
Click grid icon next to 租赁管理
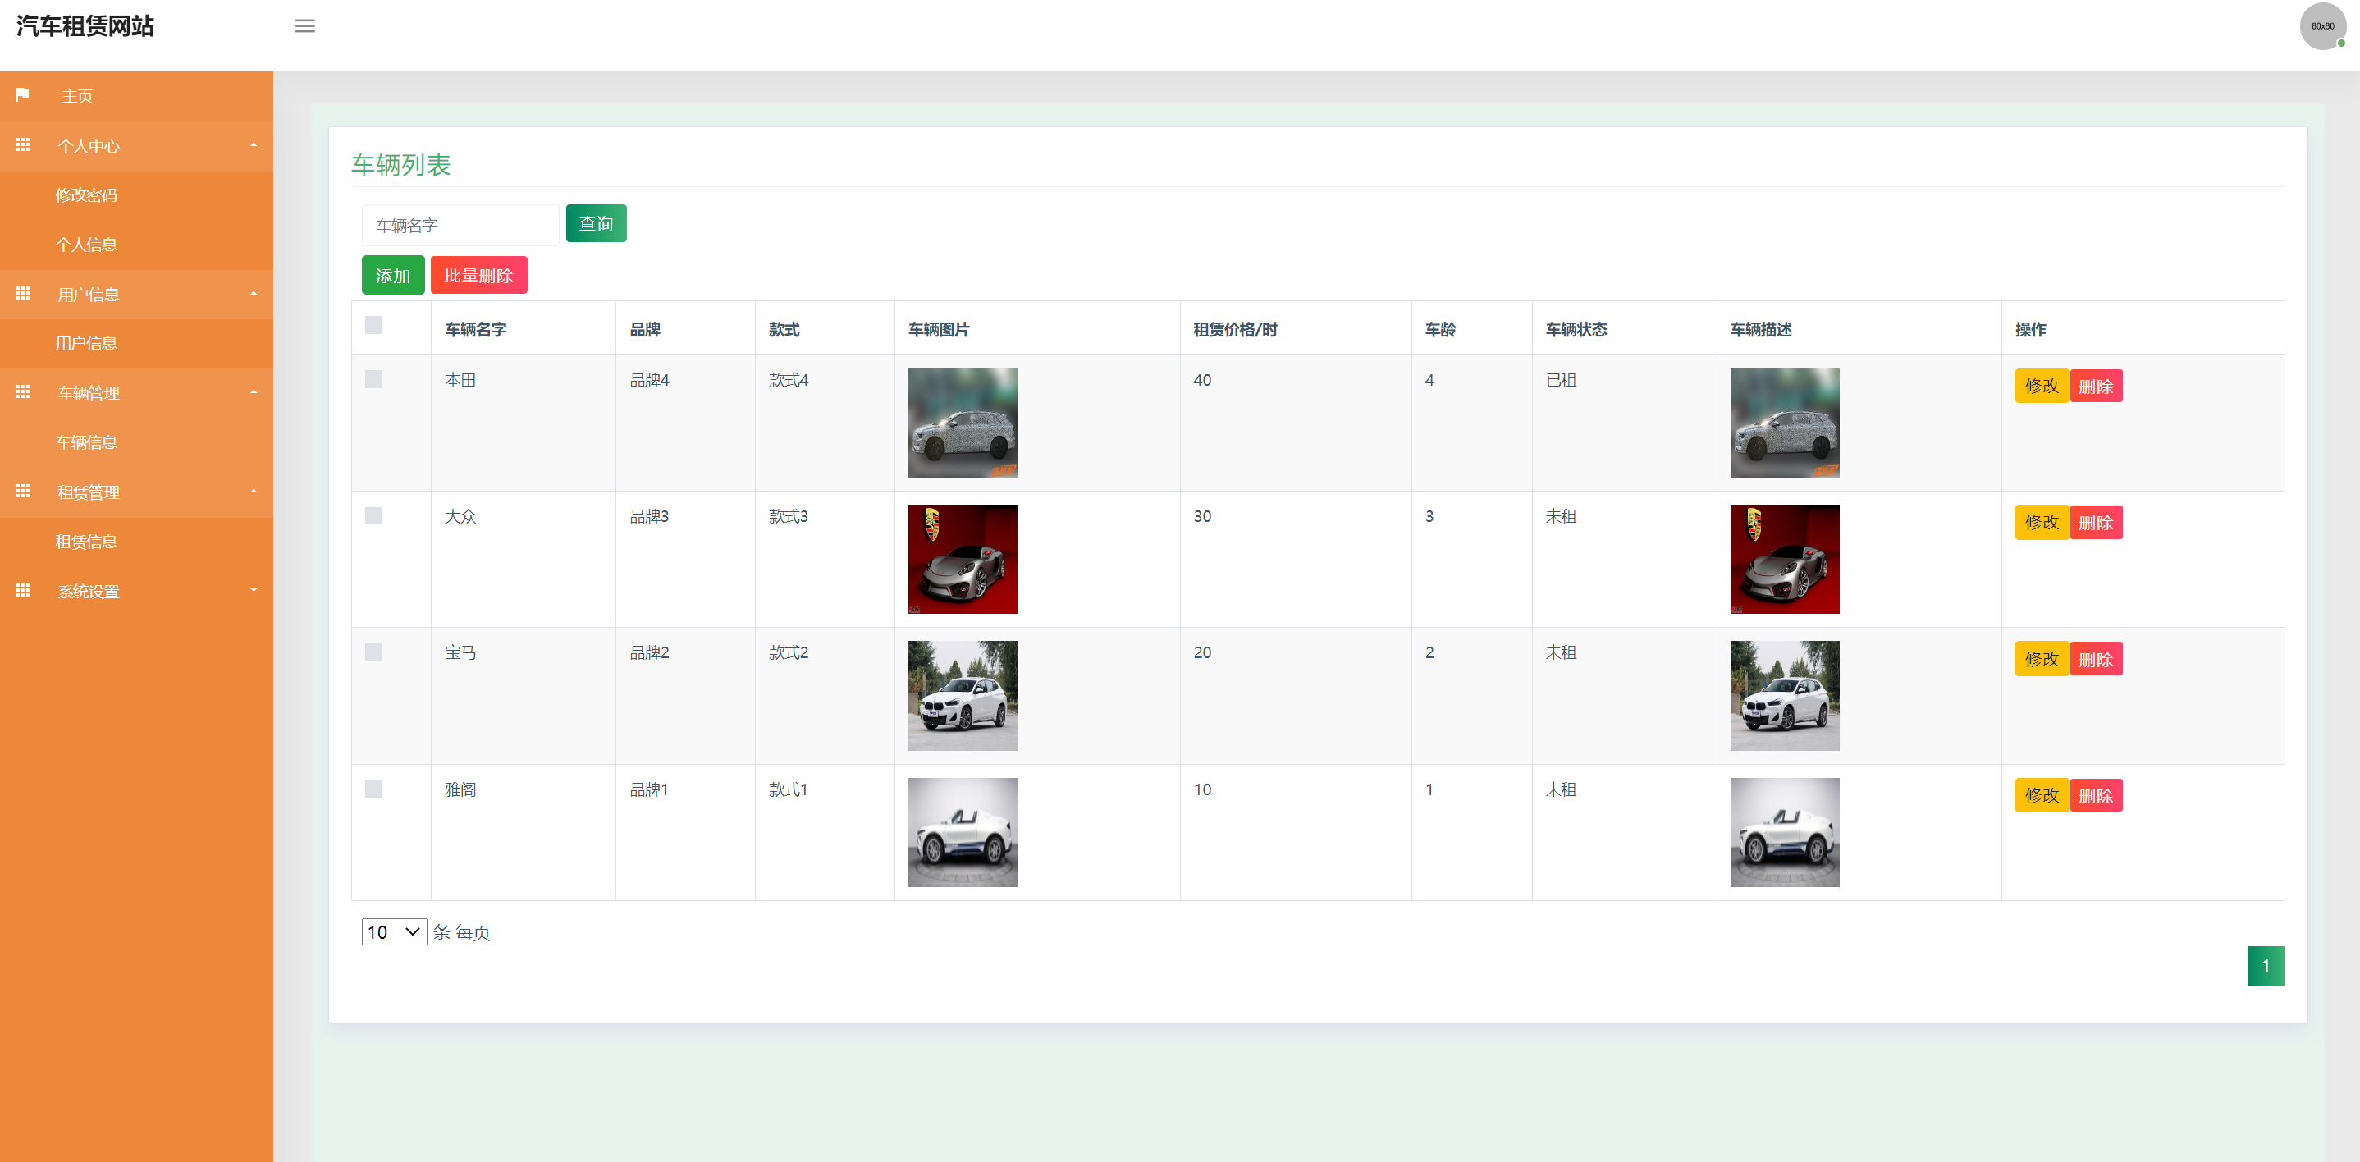(23, 492)
